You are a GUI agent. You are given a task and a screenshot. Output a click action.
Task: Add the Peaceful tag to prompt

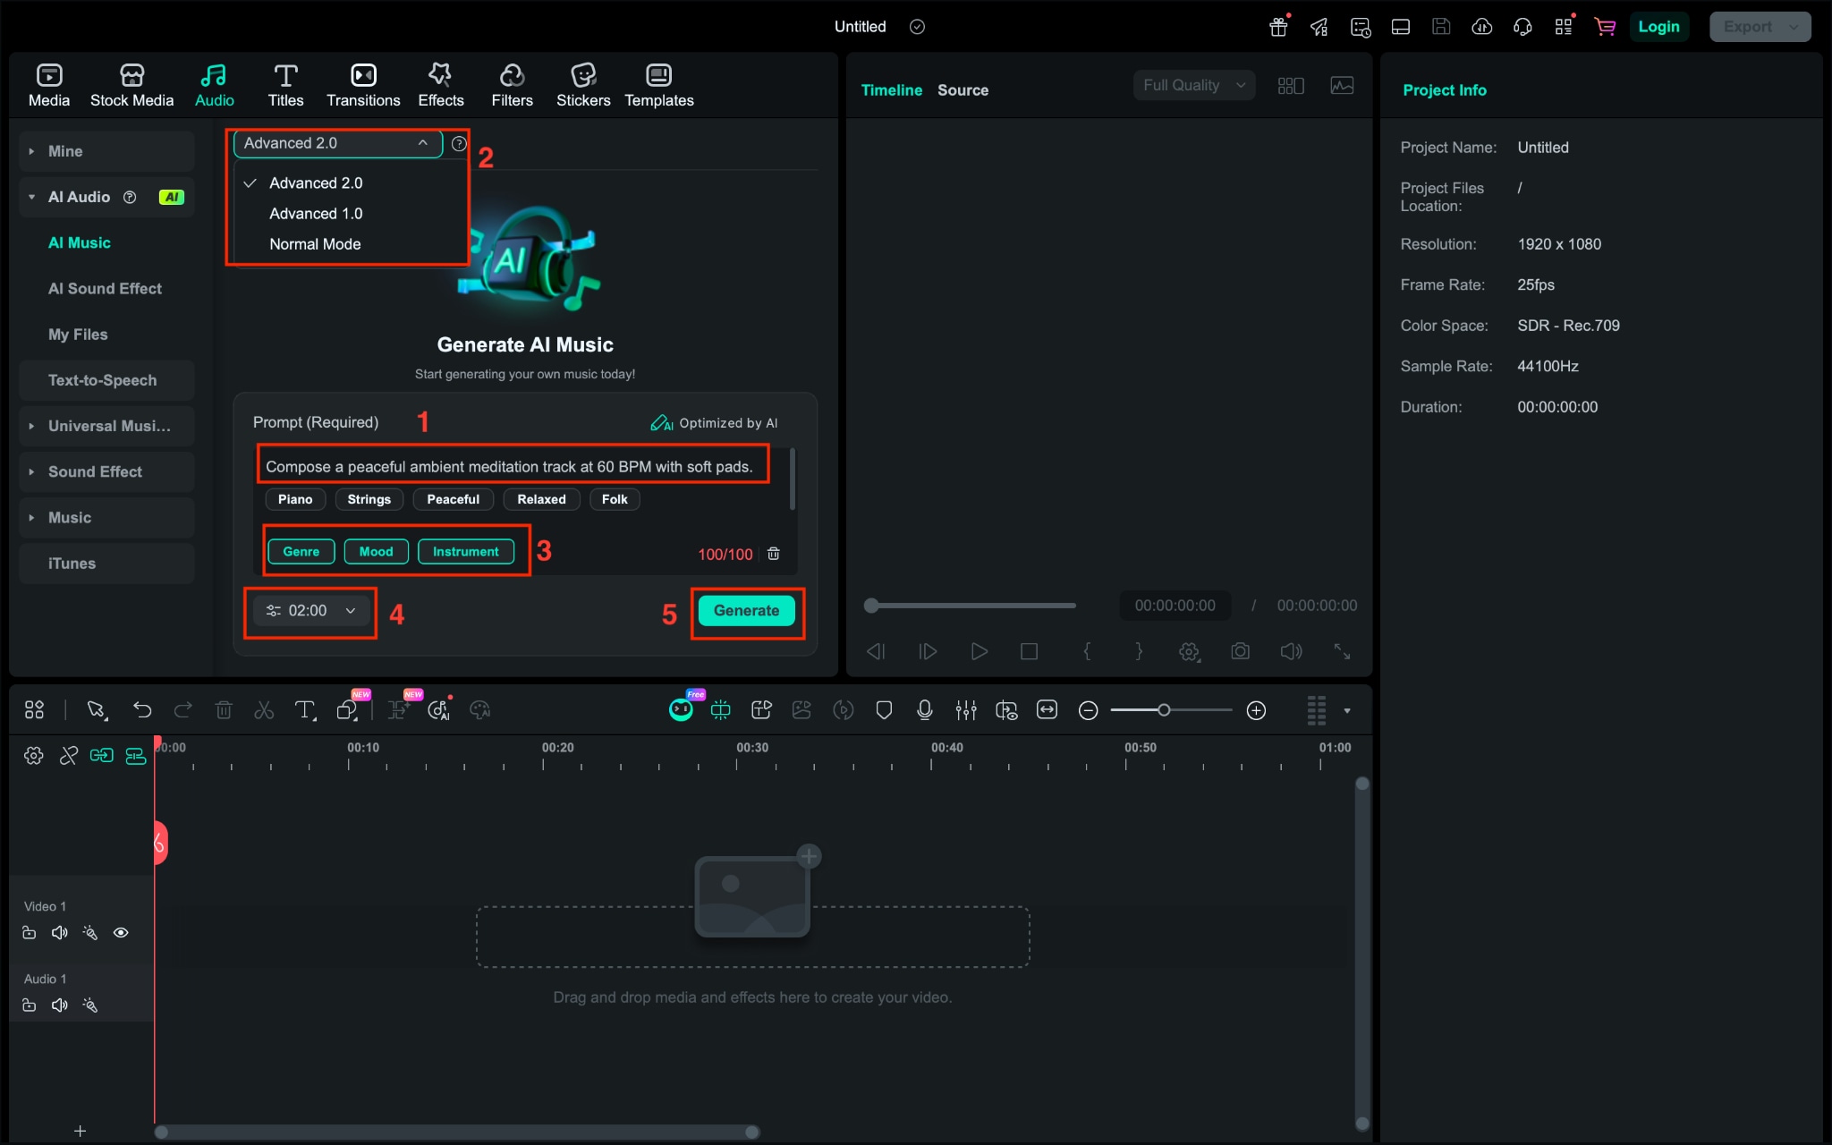click(453, 499)
